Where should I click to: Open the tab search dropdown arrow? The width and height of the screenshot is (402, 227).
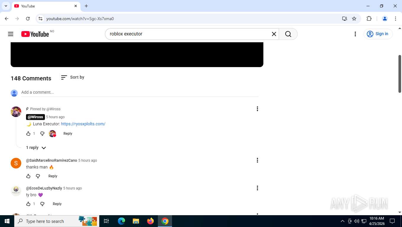click(x=6, y=6)
